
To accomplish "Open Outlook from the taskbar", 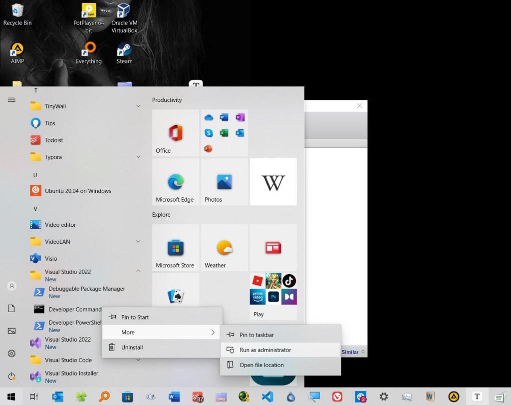I will click(x=58, y=397).
